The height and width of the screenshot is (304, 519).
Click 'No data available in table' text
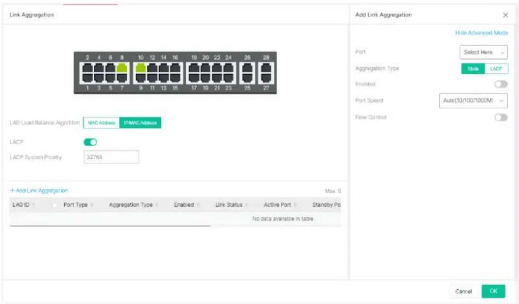283,219
